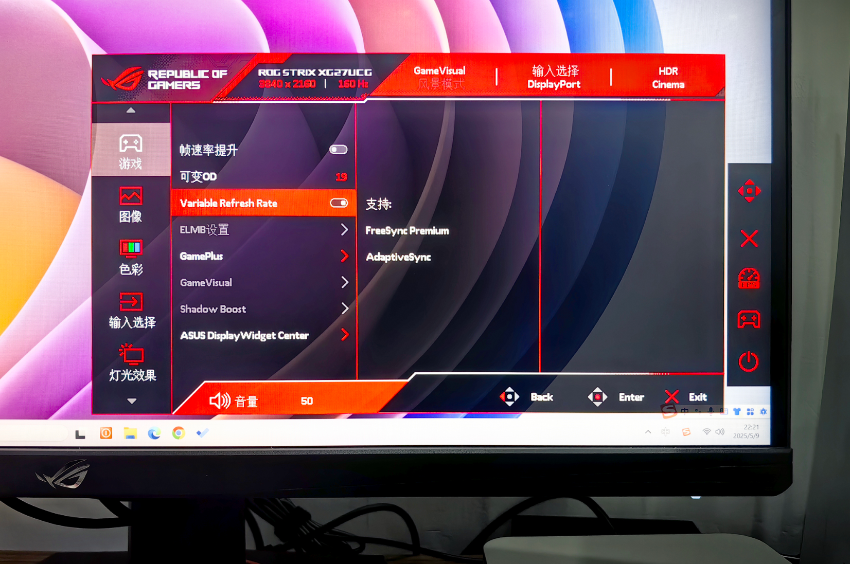The height and width of the screenshot is (564, 850).
Task: Click the Exit label in the footer
Action: [698, 397]
